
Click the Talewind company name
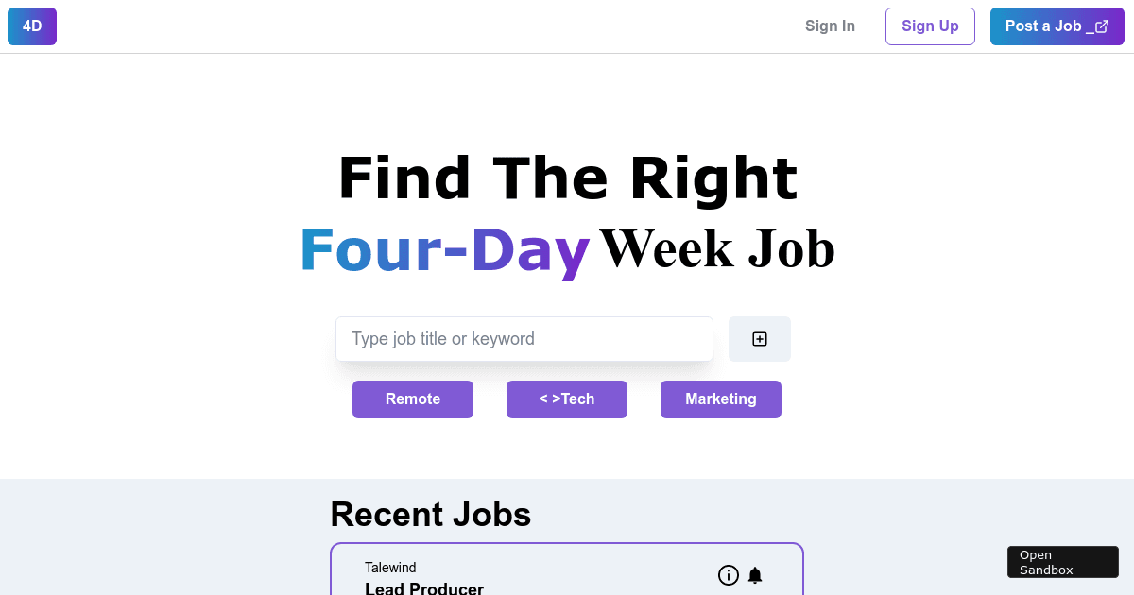click(390, 568)
